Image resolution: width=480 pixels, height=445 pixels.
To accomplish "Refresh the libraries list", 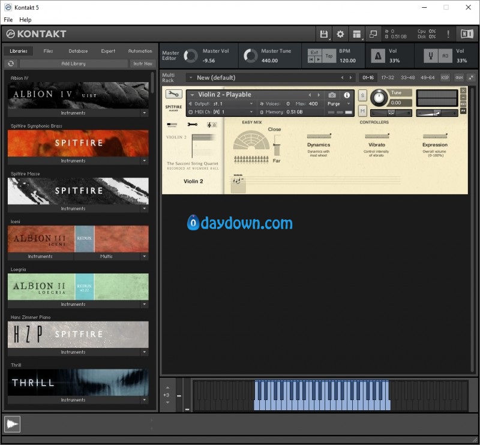I will [11, 64].
